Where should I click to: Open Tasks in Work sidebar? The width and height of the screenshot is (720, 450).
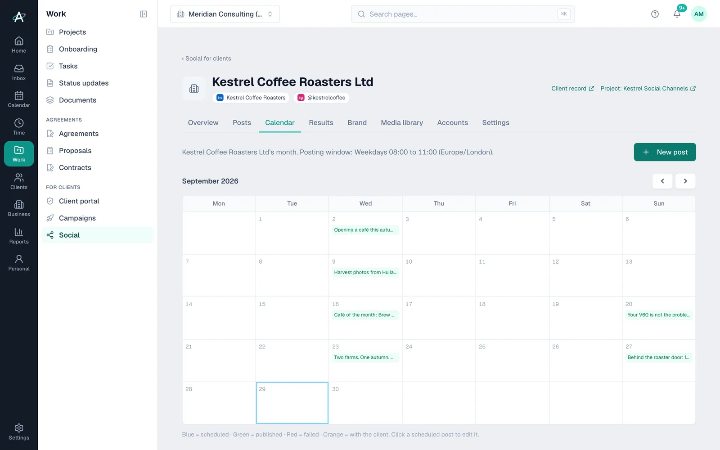coord(98,66)
